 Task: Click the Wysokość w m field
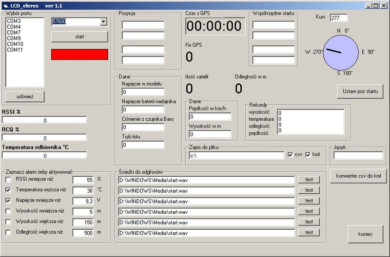point(210,134)
